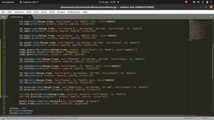Image resolution: width=214 pixels, height=120 pixels.
Task: Maximize the Sublime Text window
Action: coord(206,7)
